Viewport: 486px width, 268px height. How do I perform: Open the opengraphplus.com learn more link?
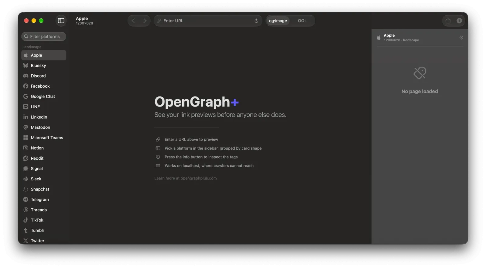pos(186,178)
